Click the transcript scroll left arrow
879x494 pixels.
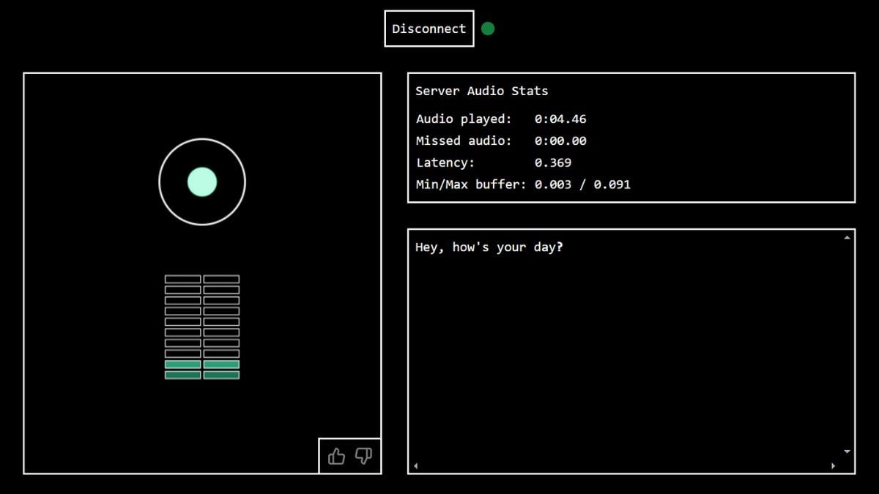[415, 465]
